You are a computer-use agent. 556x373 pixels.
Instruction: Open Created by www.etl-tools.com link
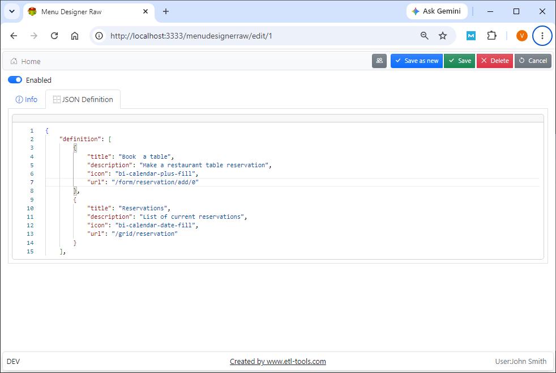tap(277, 361)
